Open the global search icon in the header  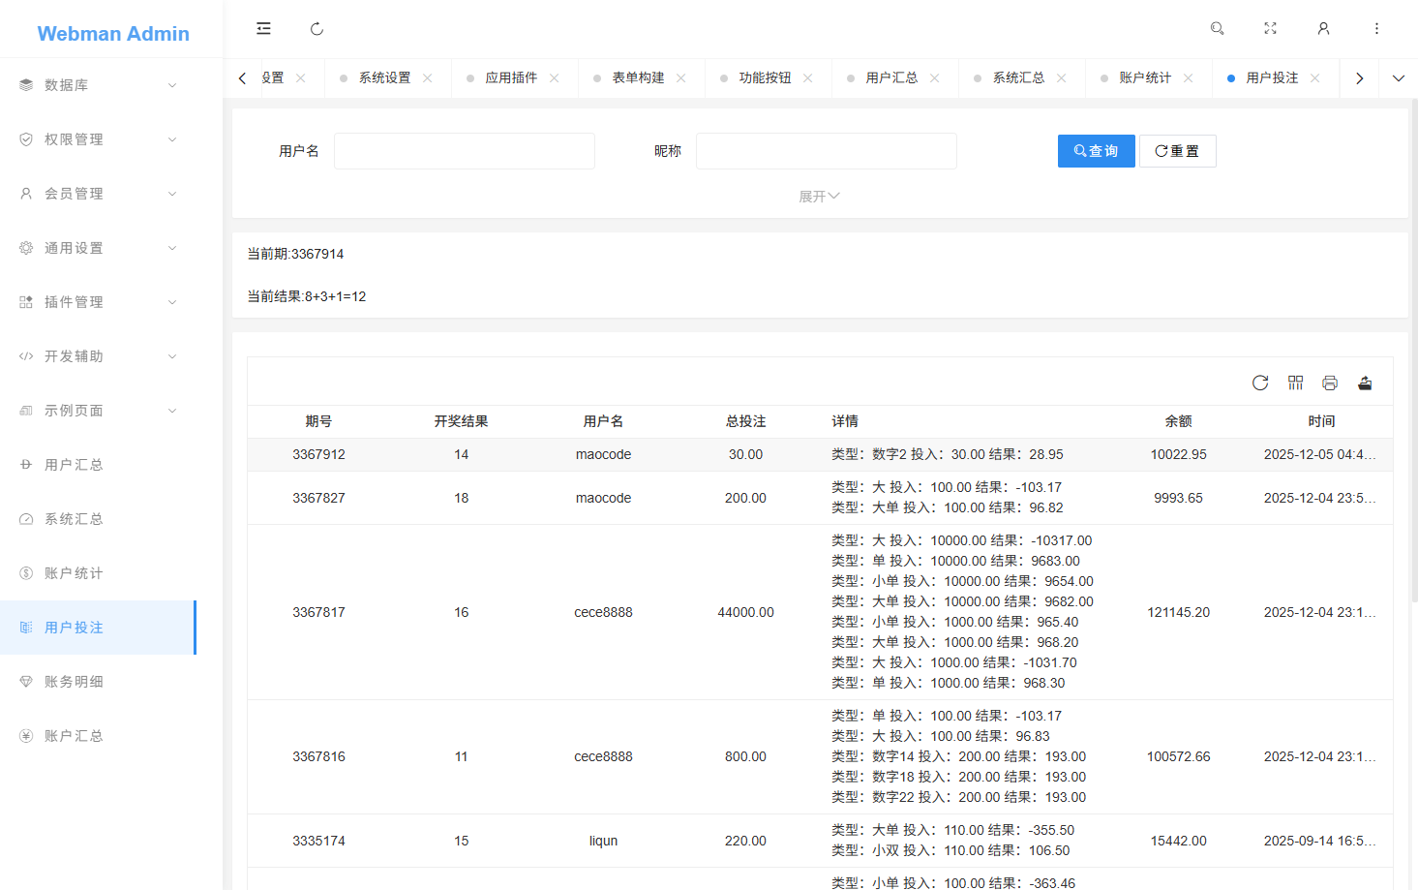coord(1217,28)
